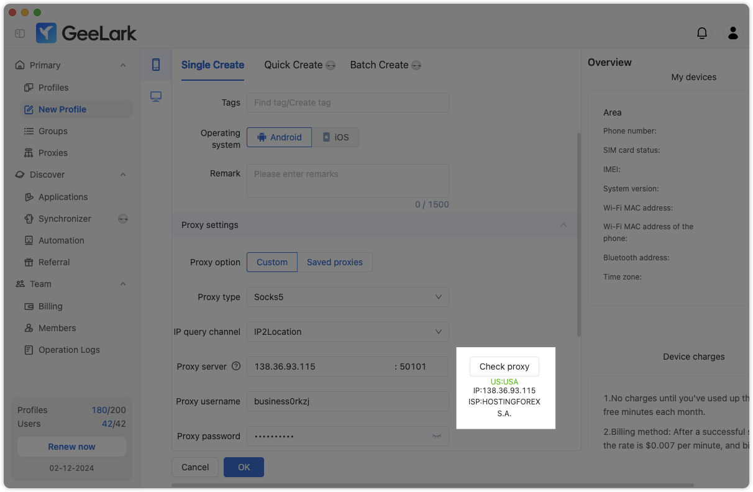Collapse the Primary section
The height and width of the screenshot is (492, 753).
[x=123, y=65]
